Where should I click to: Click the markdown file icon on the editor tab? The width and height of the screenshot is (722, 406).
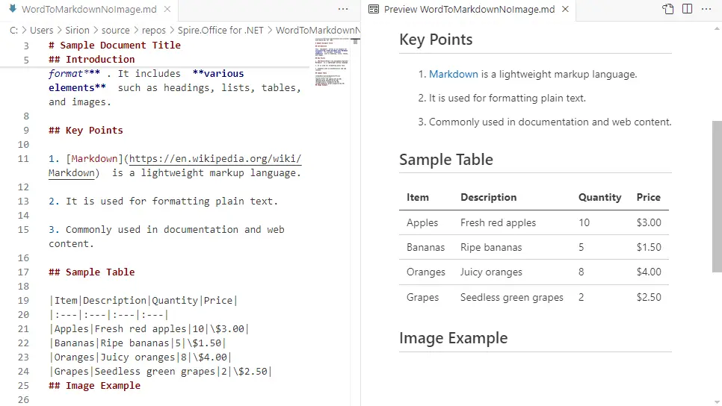pos(13,10)
